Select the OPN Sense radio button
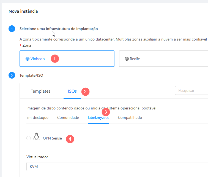 coord(29,138)
